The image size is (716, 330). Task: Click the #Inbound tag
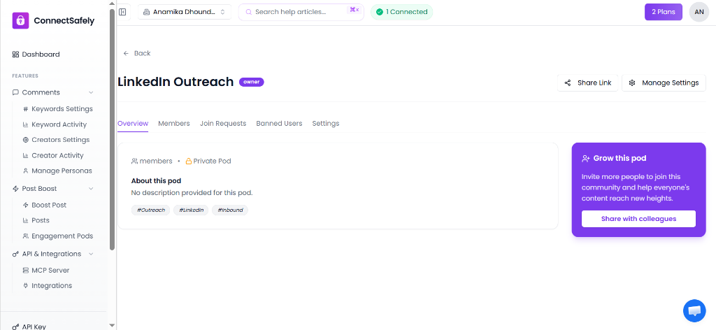tap(229, 210)
